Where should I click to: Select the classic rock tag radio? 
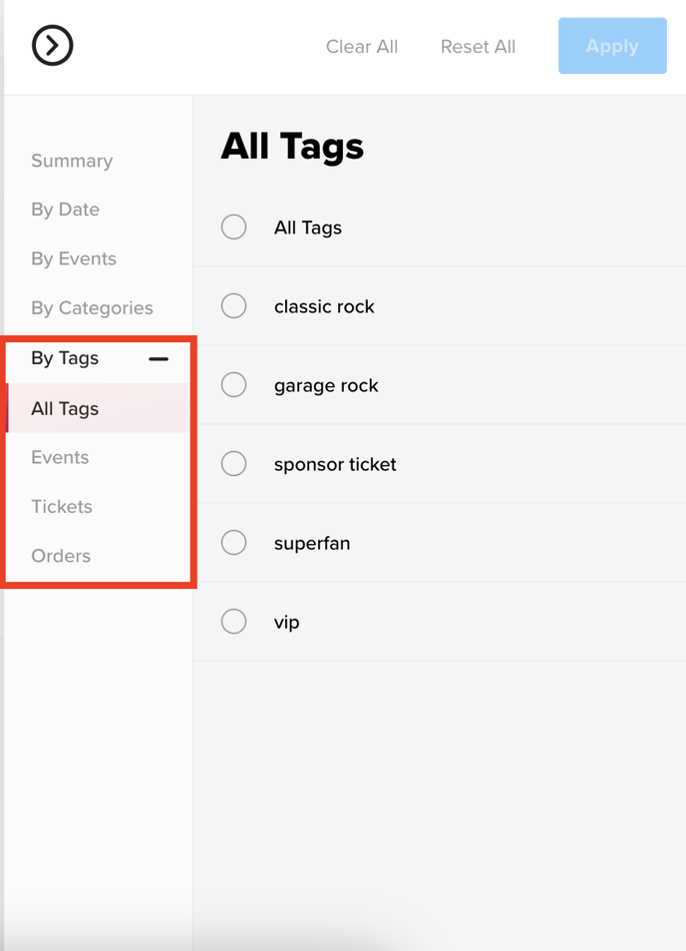[x=233, y=306]
